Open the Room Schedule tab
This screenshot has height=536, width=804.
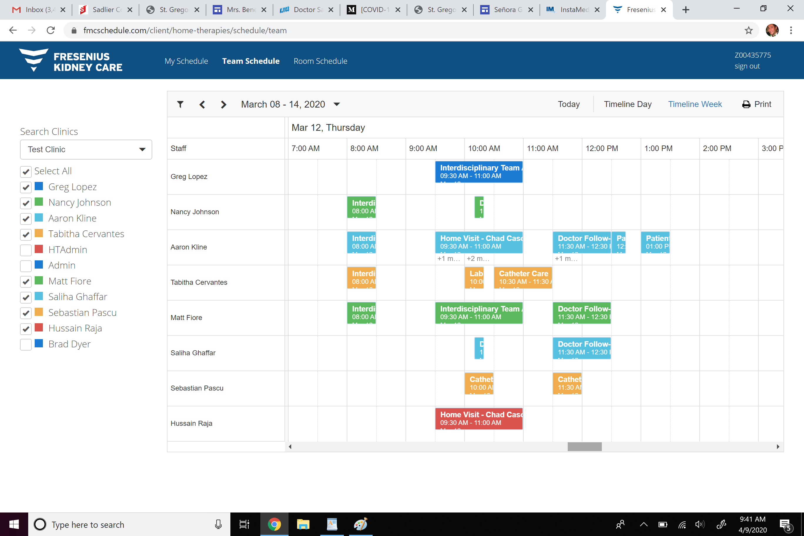[x=320, y=61]
